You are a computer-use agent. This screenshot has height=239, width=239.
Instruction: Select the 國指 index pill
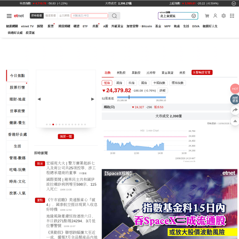[x=144, y=83]
